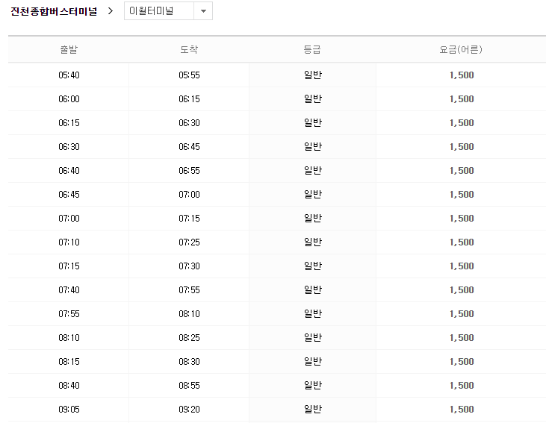
Task: Click the 진천종합버스터미널 origin label
Action: [x=54, y=11]
